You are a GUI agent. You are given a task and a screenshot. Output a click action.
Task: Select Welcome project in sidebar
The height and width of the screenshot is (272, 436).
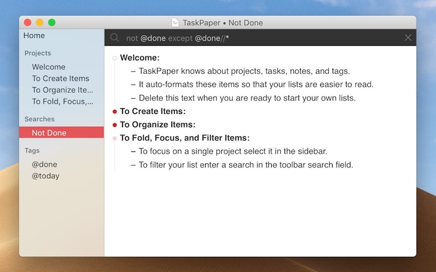point(49,67)
